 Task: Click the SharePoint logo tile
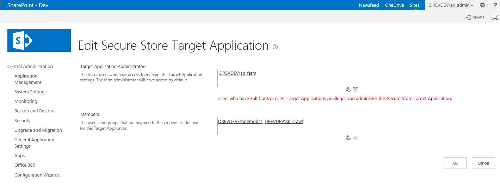[x=39, y=41]
